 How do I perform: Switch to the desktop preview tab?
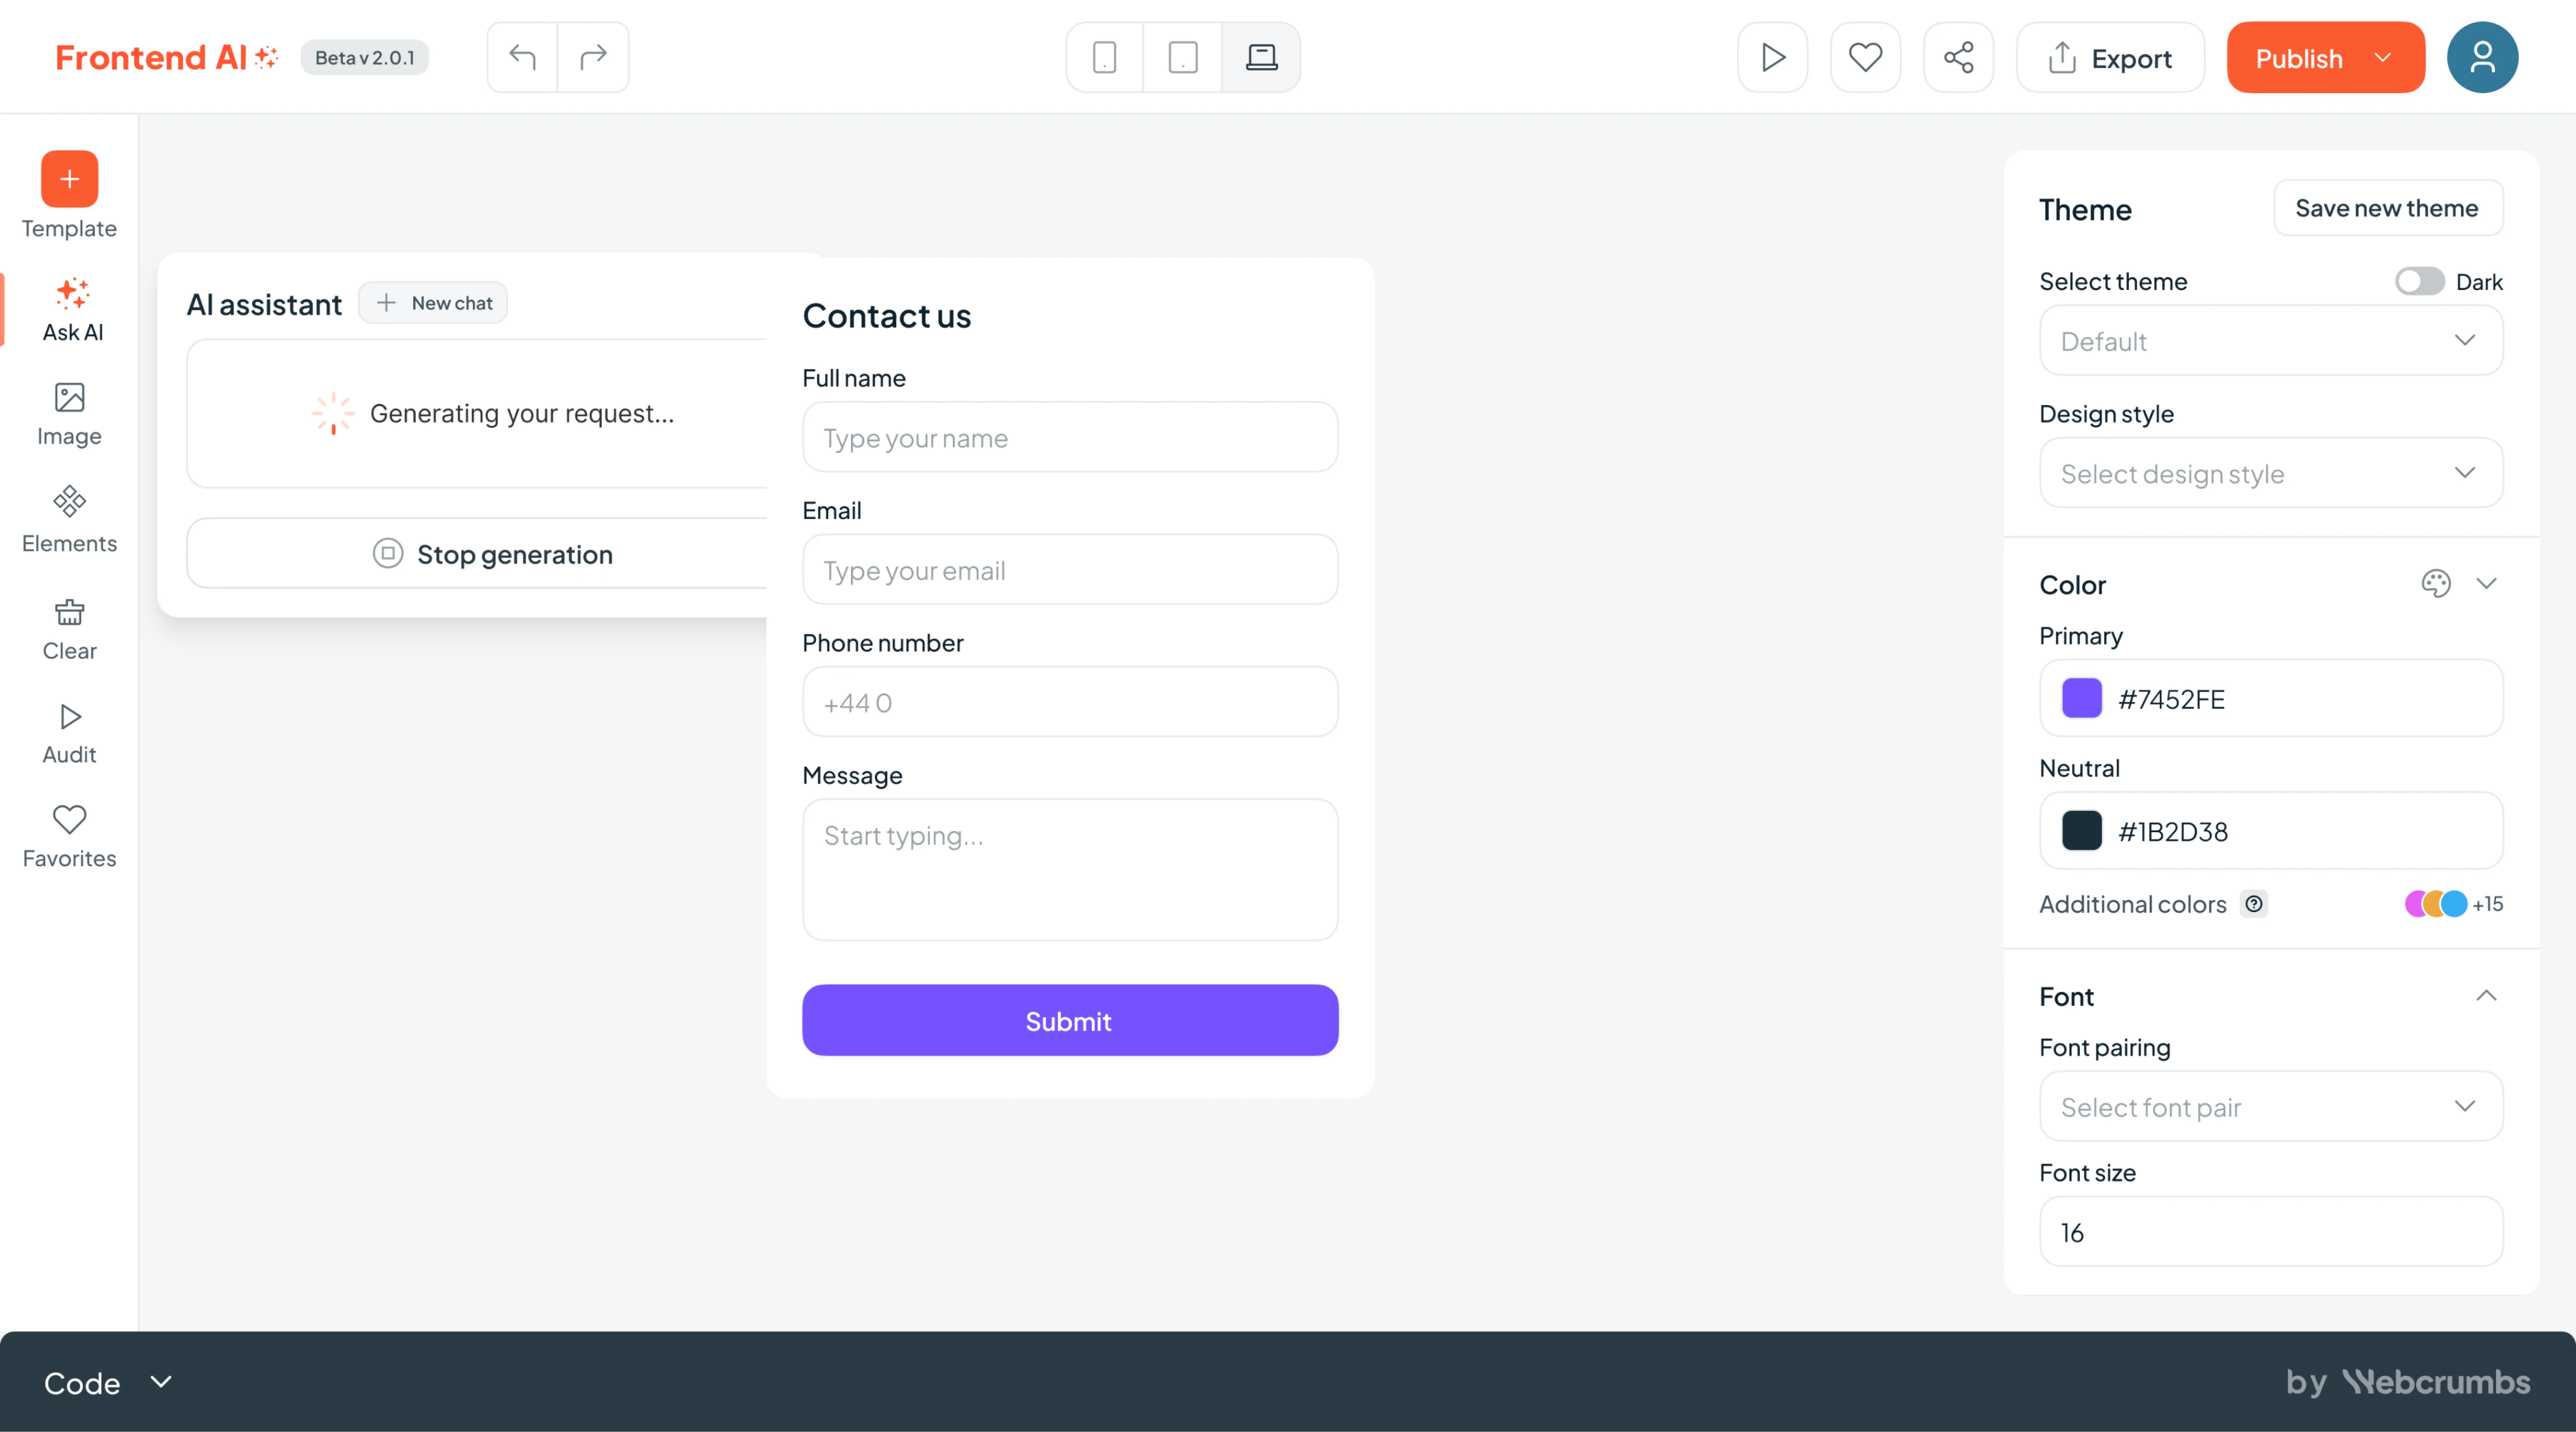click(x=1261, y=57)
